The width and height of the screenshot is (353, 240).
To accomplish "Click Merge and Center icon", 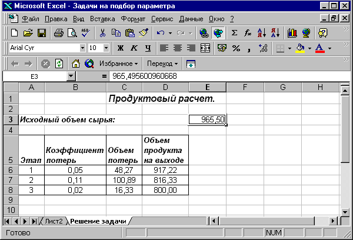I will coord(205,48).
